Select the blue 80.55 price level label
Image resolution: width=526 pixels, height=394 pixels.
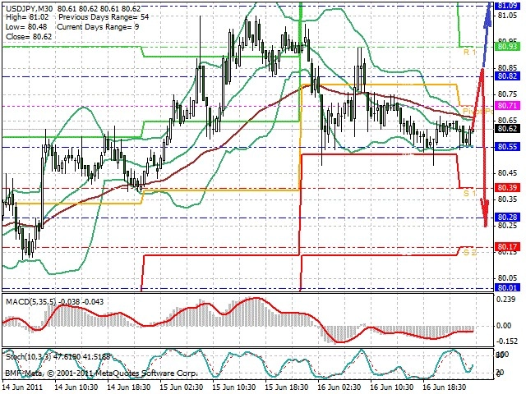point(507,146)
